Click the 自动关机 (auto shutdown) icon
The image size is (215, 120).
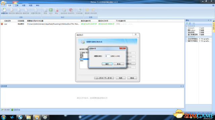[71, 11]
